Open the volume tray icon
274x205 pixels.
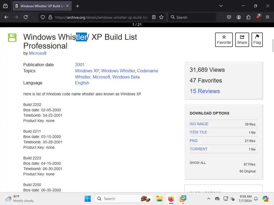[233, 199]
